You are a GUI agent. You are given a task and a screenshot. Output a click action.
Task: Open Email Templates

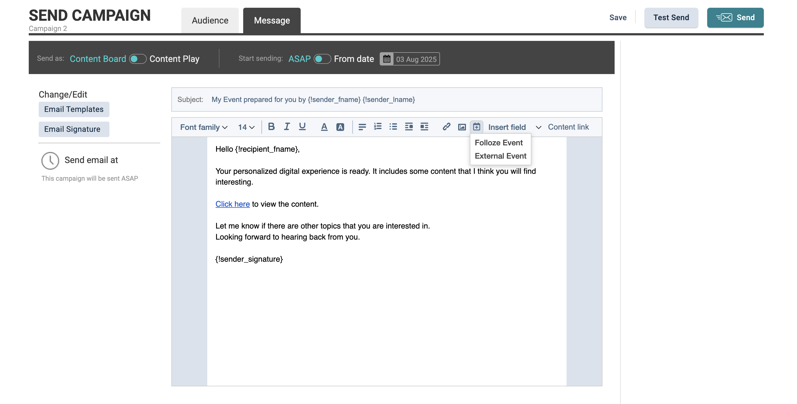[x=74, y=109]
